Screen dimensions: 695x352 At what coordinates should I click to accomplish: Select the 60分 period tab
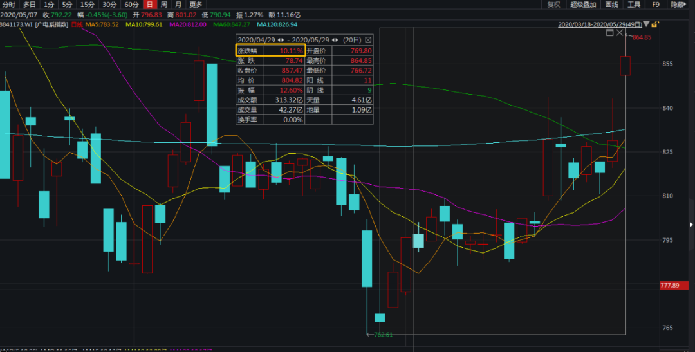click(131, 5)
